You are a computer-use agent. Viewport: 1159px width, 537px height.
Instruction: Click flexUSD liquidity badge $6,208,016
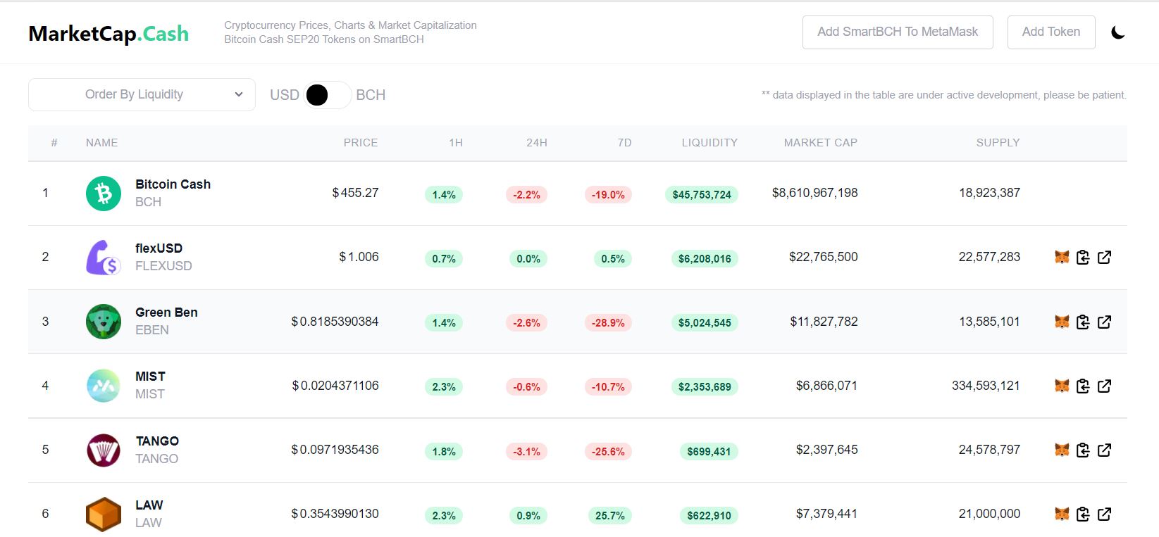tap(705, 259)
